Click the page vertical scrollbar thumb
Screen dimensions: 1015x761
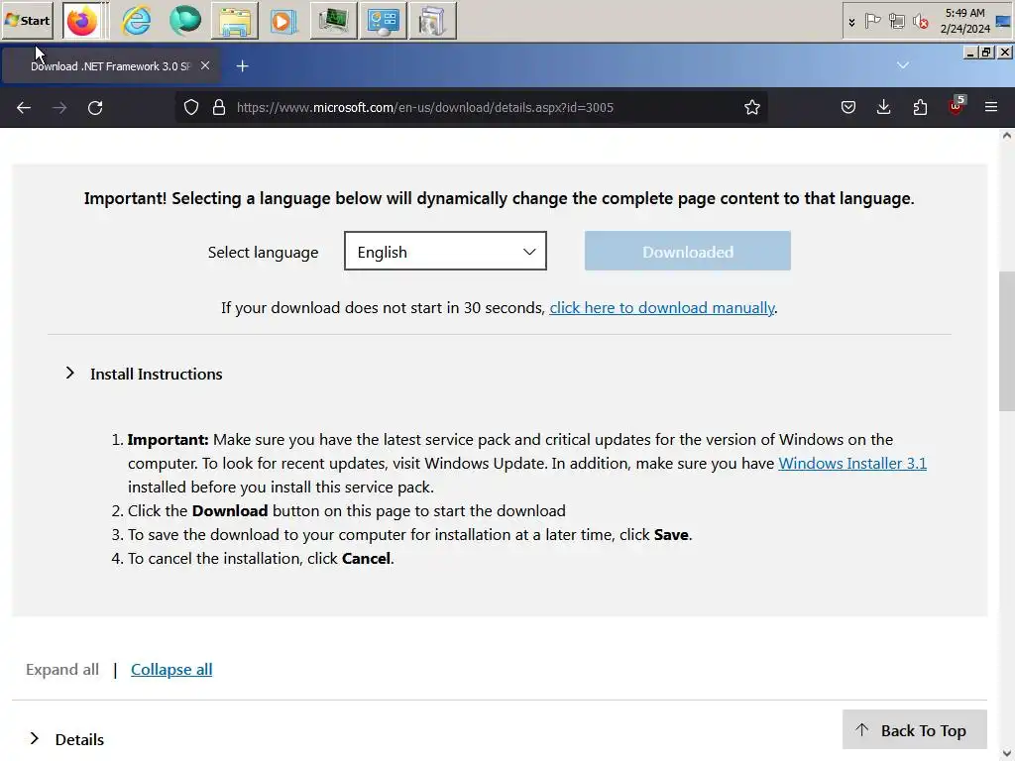click(1007, 341)
